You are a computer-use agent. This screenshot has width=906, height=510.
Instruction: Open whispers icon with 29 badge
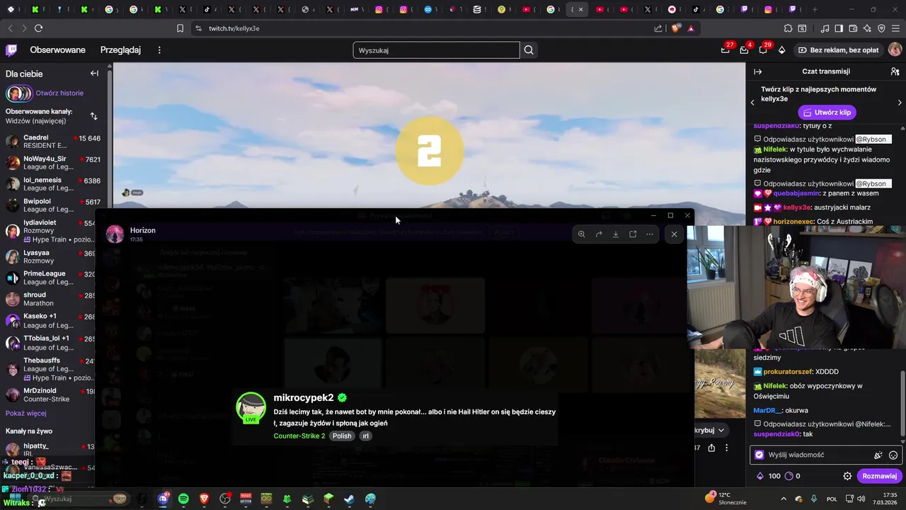click(763, 50)
